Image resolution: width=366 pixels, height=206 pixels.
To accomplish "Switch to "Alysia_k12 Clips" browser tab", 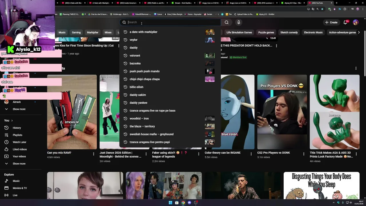I will (x=293, y=3).
